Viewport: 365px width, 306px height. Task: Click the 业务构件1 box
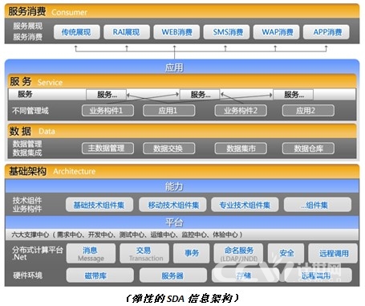pyautogui.click(x=107, y=111)
